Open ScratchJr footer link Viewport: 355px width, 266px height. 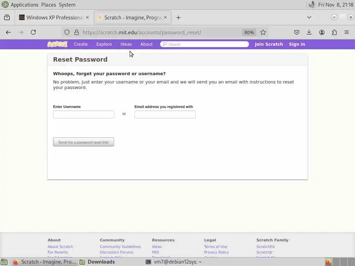click(265, 252)
